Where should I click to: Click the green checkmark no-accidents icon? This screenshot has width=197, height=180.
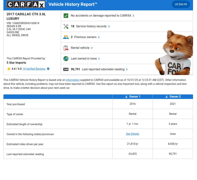click(66, 16)
